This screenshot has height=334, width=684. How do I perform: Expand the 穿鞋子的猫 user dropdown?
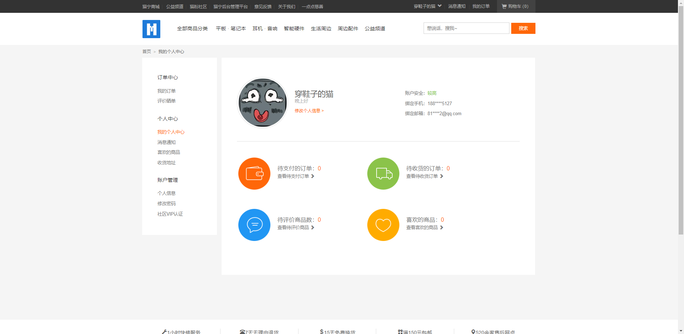point(427,6)
